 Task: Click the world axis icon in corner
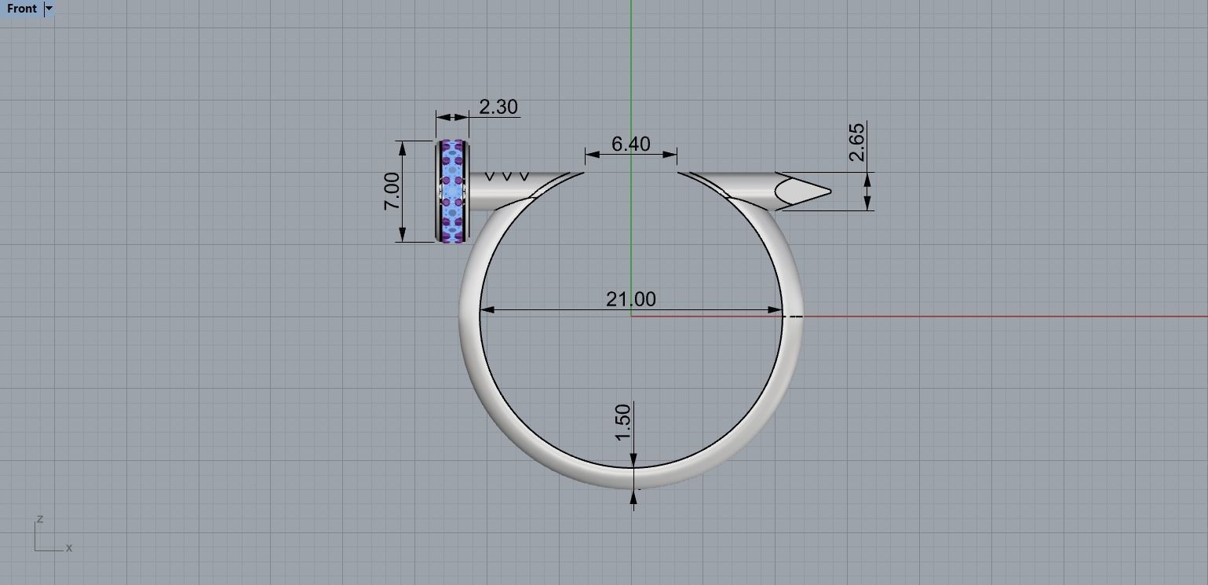pyautogui.click(x=53, y=535)
